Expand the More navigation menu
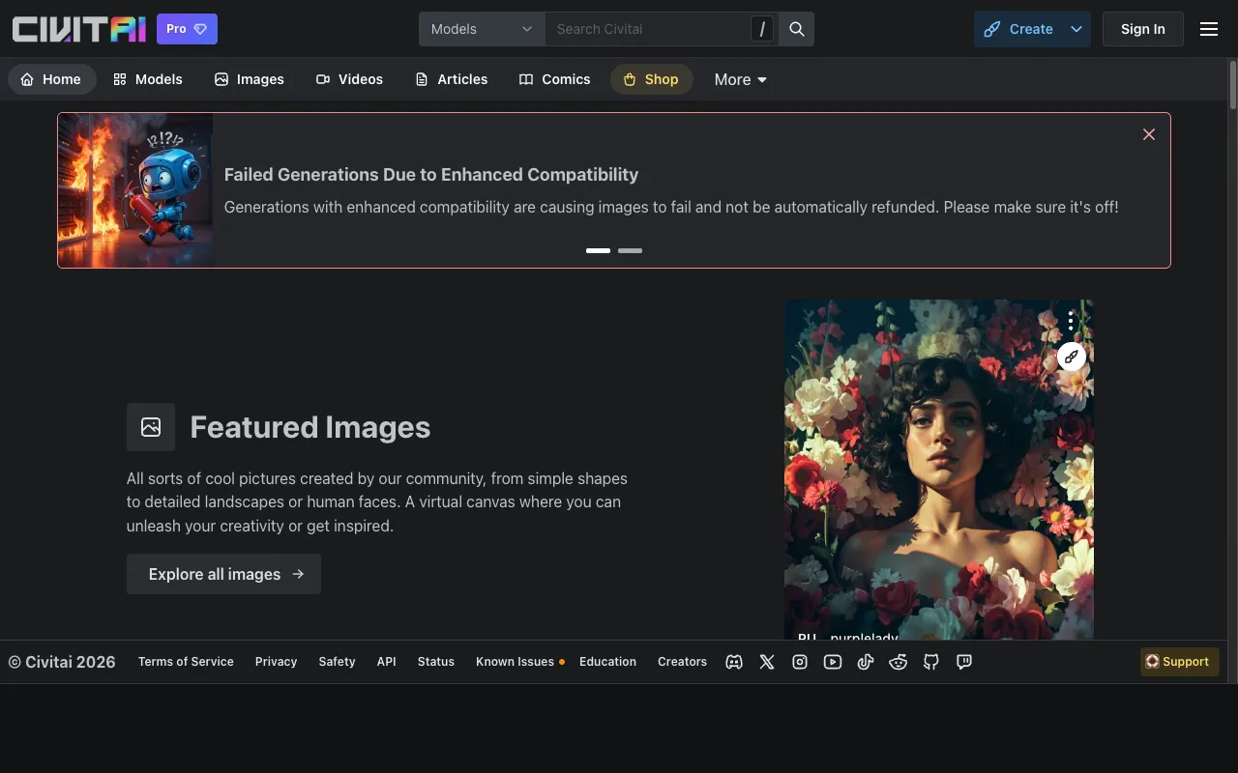 click(740, 79)
